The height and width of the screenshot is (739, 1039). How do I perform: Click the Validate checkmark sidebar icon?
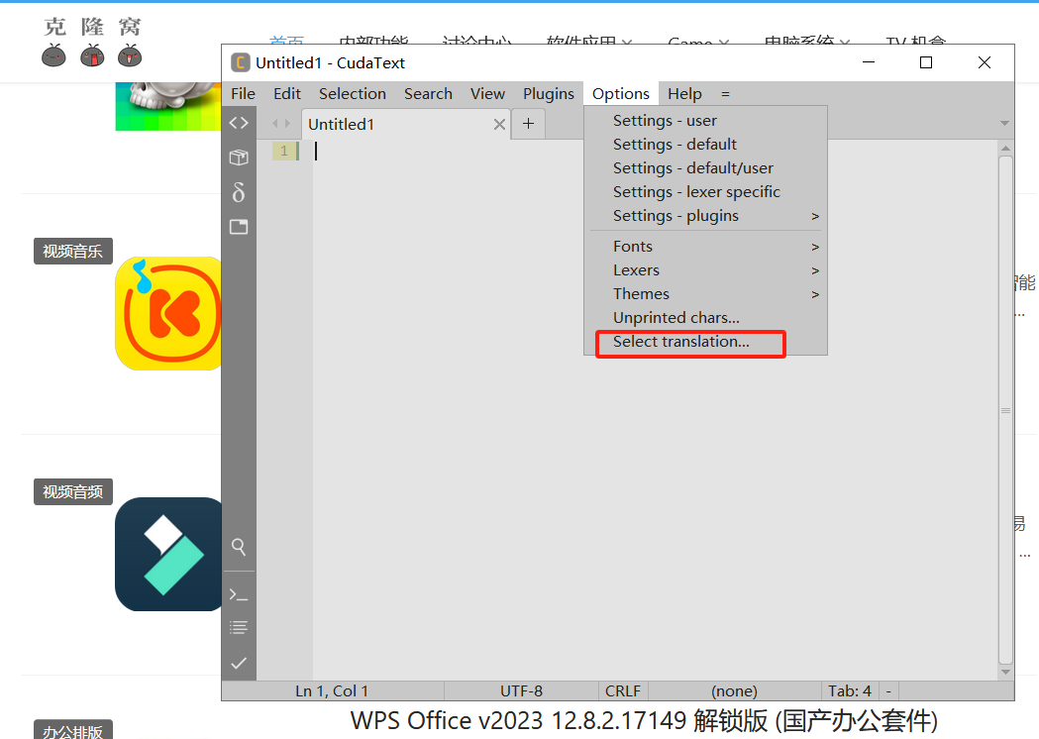239,663
